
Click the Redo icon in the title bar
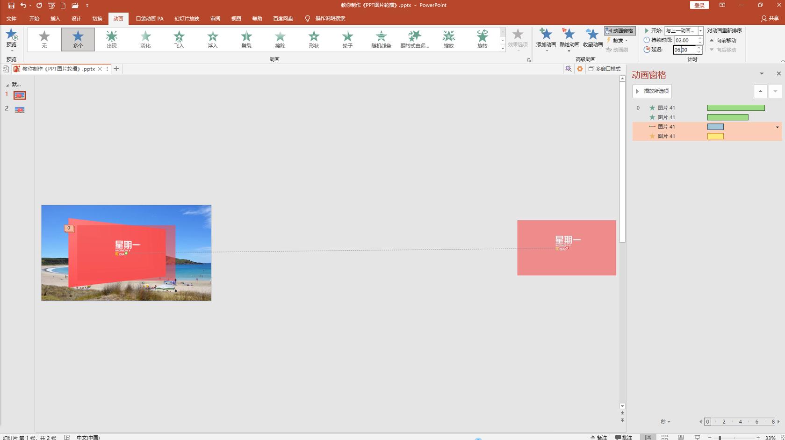[39, 6]
